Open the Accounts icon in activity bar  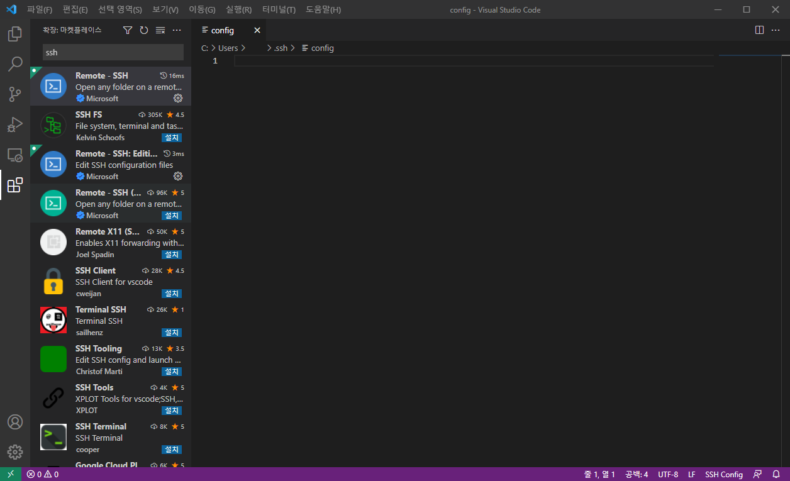coord(15,422)
